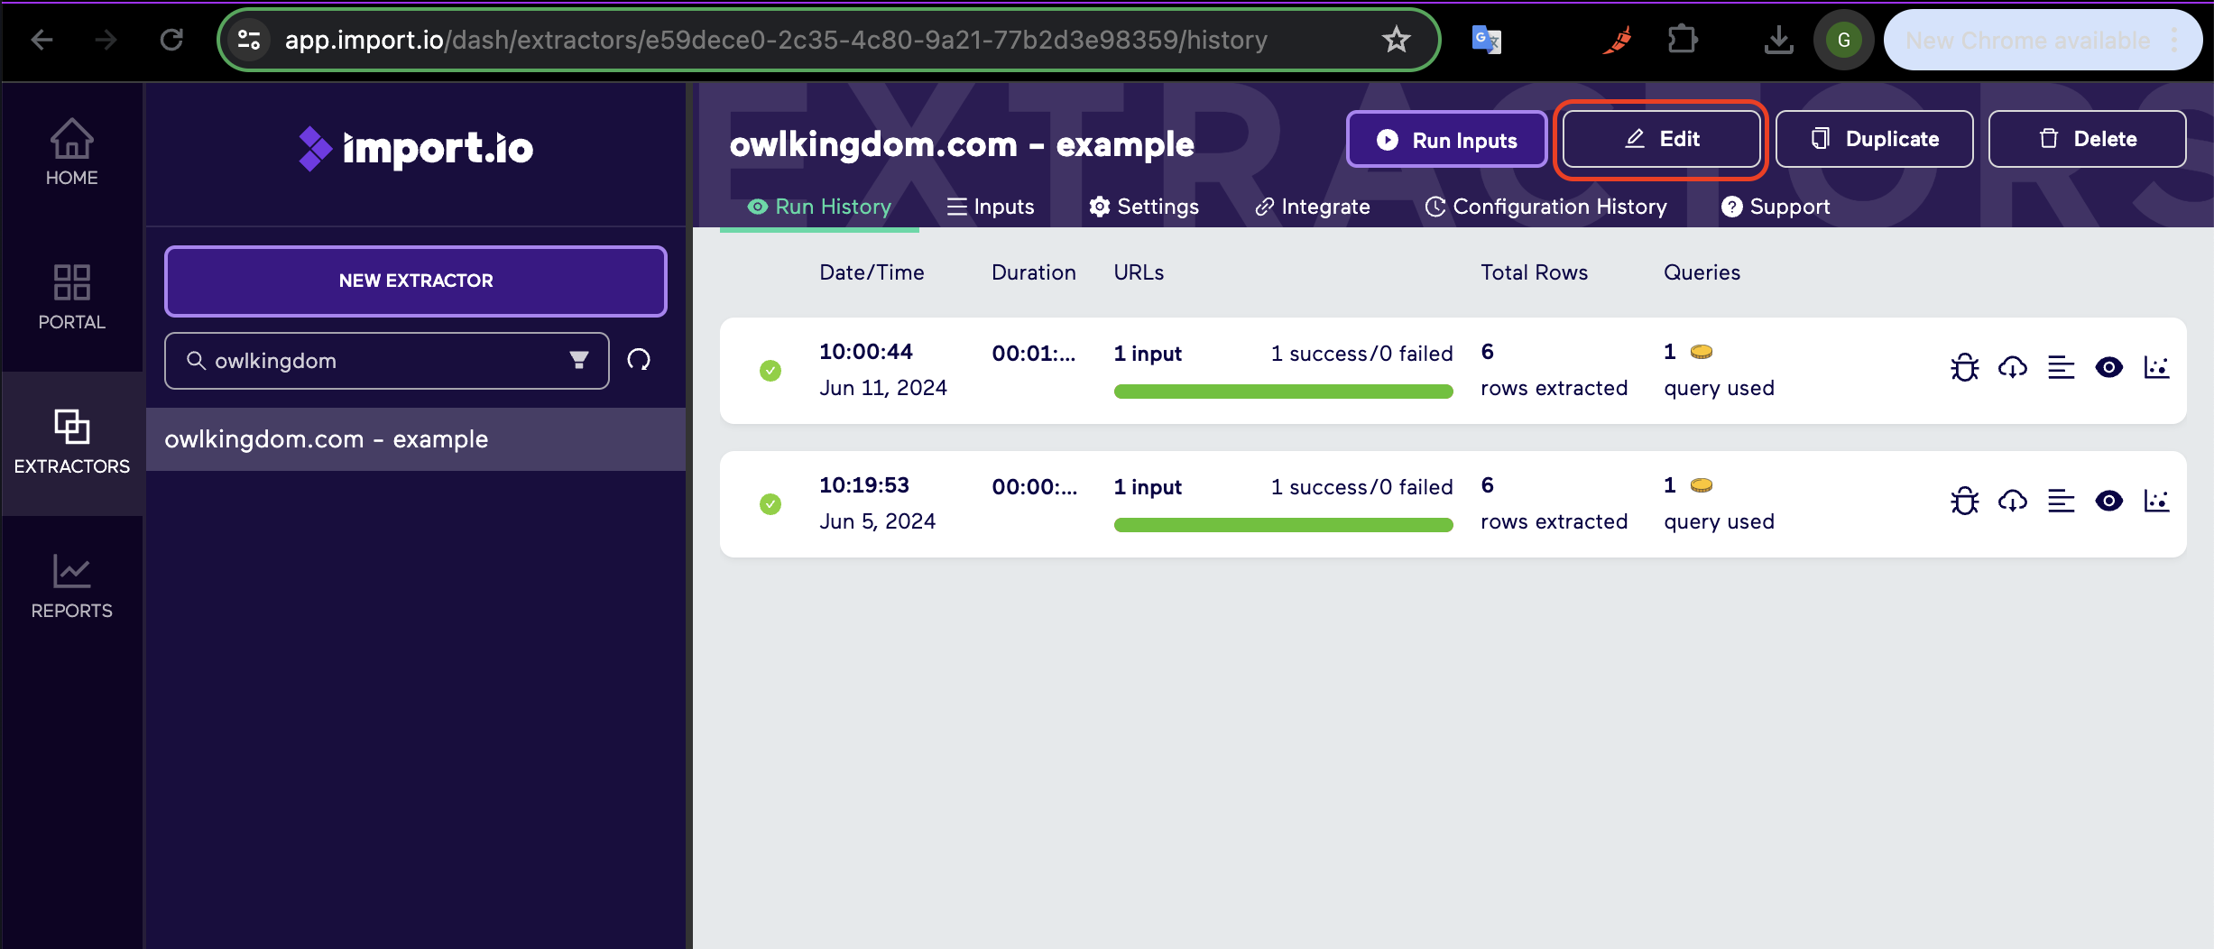The width and height of the screenshot is (2214, 949).
Task: Open Portal in the left sidebar
Action: coord(71,298)
